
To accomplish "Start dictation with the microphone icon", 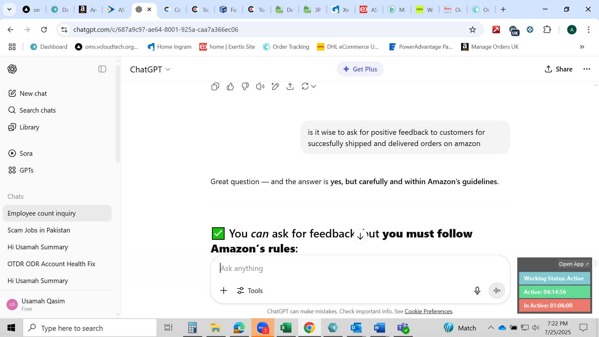I will (x=477, y=291).
